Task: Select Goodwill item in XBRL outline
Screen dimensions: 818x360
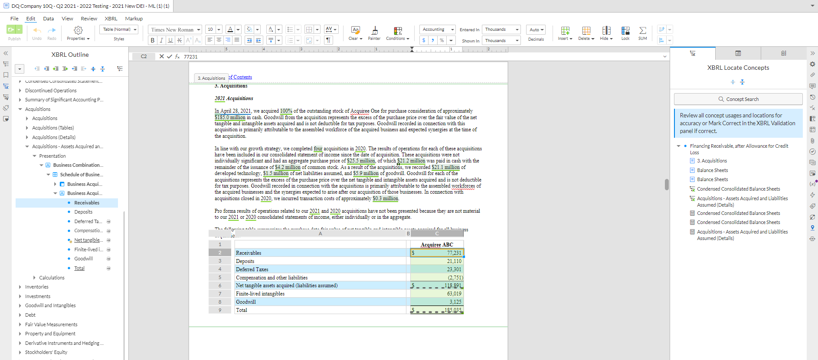Action: (83, 259)
